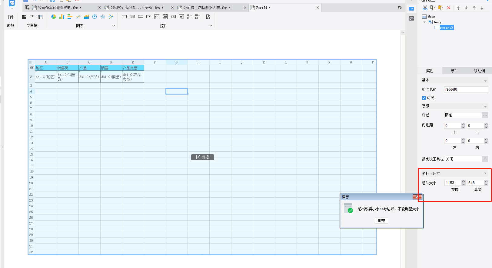Screen dimensions: 492x268
Task: Click cell ds1.G(销量) in column D
Action: 111,77
